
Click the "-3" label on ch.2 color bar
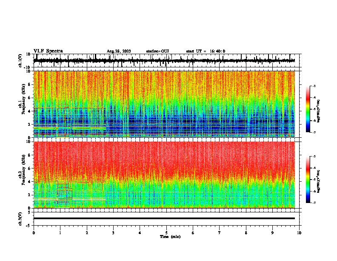(314, 157)
